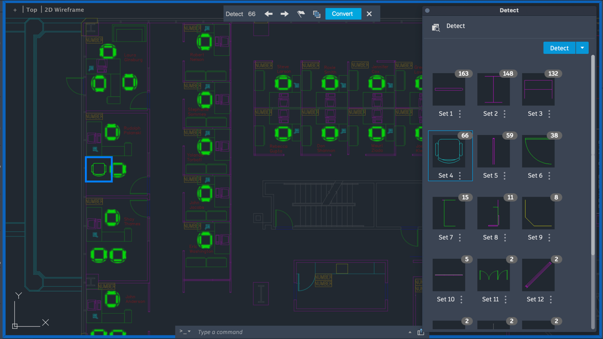Select Set 7 thumbnail with 15 count
The height and width of the screenshot is (339, 603).
pos(449,213)
